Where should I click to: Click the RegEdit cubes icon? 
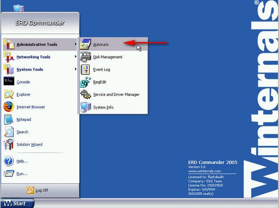tap(85, 82)
